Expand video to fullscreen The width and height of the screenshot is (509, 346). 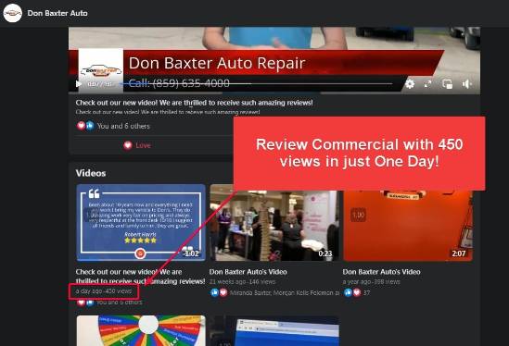[x=427, y=84]
